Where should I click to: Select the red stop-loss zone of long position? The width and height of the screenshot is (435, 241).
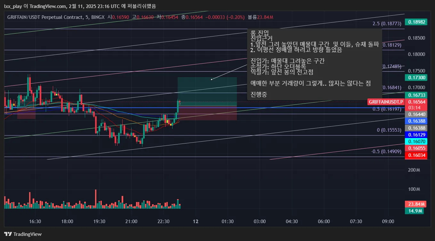click(x=207, y=113)
